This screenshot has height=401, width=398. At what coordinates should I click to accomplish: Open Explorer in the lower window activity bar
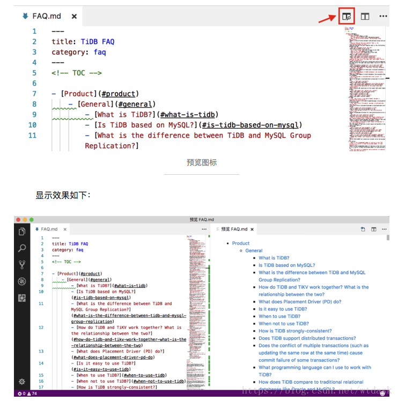click(x=22, y=232)
